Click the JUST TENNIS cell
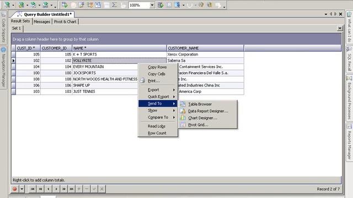Screen dimensions: 353x198 (x=105, y=92)
